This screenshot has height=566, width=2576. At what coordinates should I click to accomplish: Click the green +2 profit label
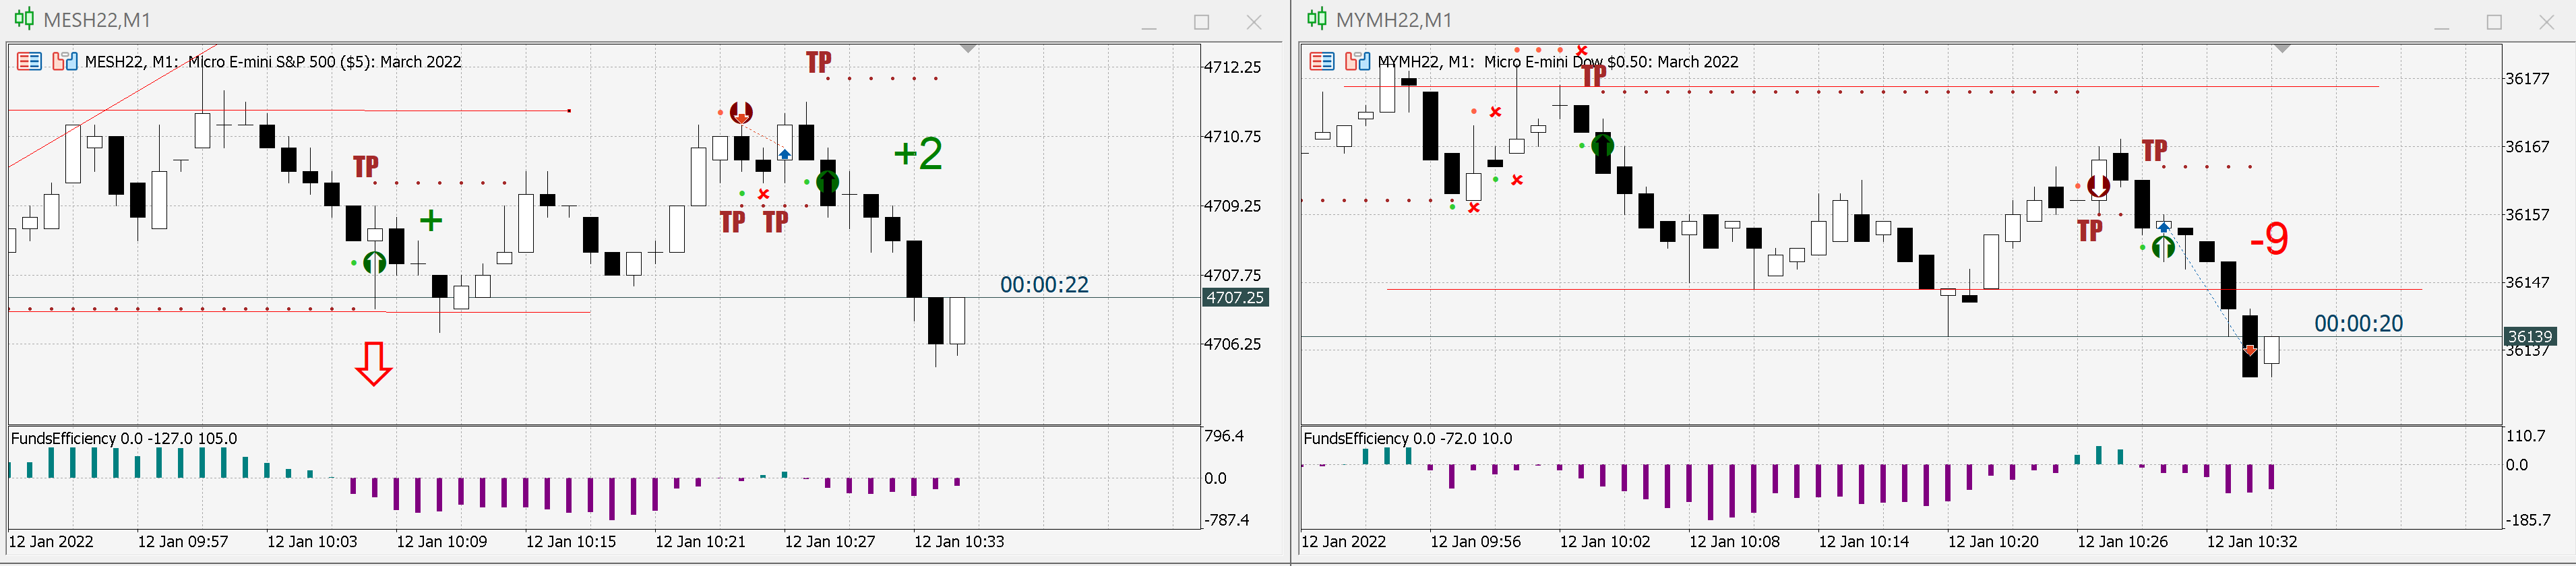[x=918, y=153]
